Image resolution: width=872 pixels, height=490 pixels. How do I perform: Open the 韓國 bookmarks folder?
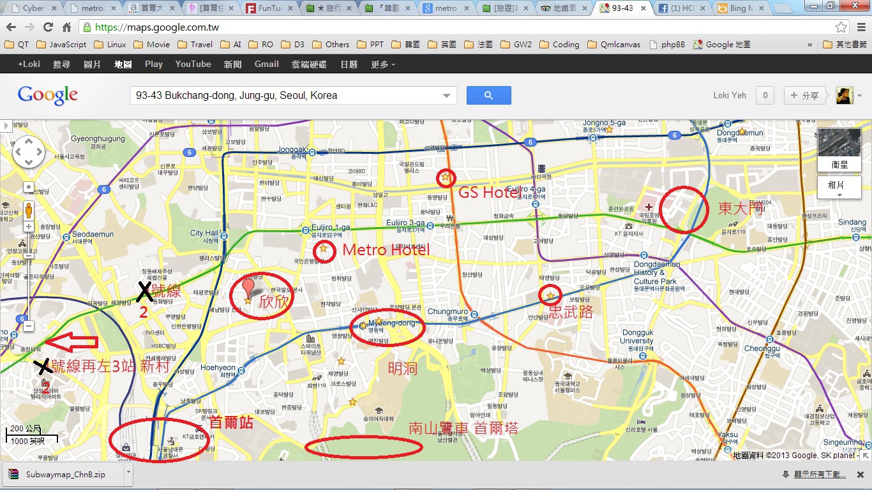pos(406,45)
